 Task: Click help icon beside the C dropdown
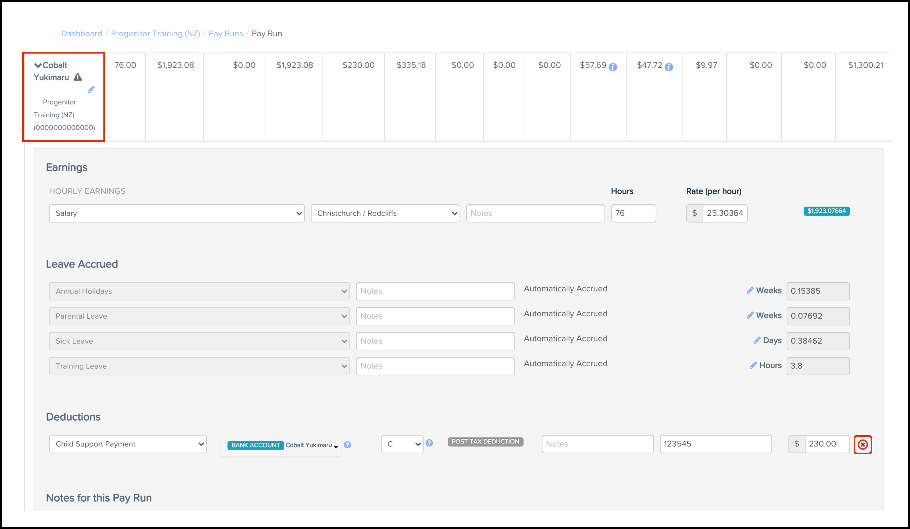tap(429, 443)
